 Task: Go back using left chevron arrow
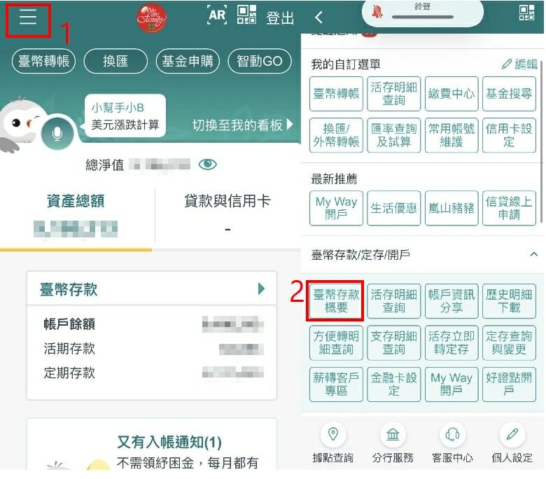pos(319,17)
